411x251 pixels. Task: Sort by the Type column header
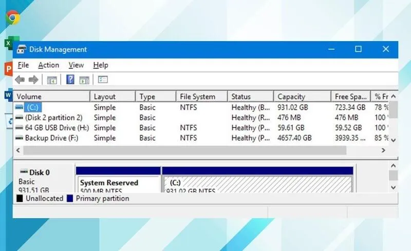tap(156, 96)
